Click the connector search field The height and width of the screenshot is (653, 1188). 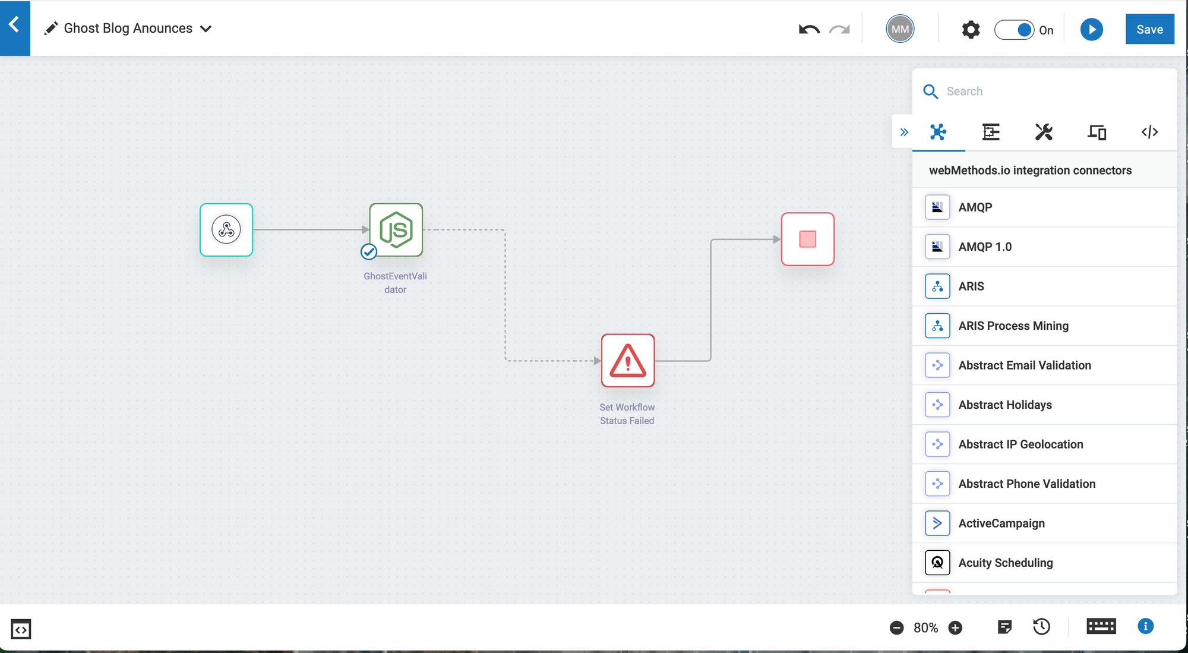1039,91
